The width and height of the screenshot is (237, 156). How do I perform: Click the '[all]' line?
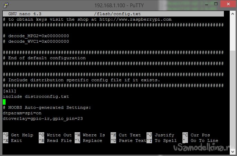click(9, 91)
